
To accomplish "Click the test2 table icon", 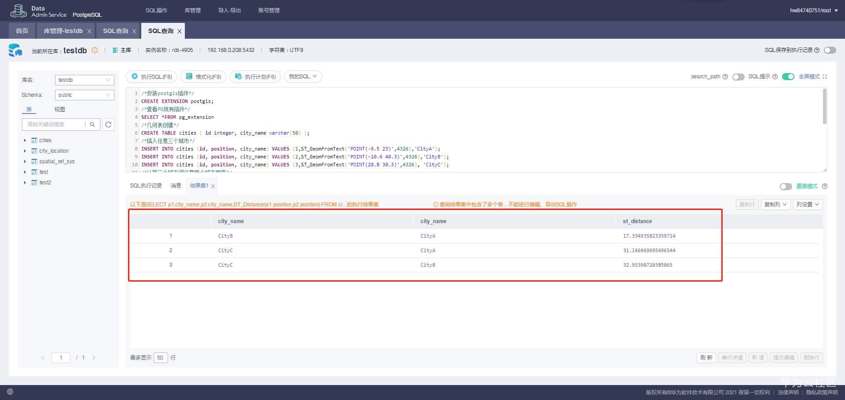I will [x=34, y=183].
